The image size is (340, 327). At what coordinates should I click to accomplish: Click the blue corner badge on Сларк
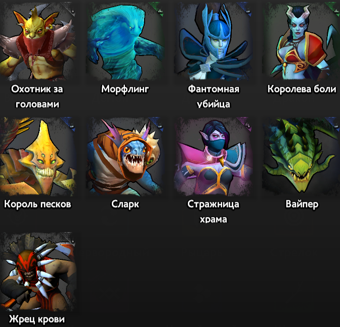158,124
